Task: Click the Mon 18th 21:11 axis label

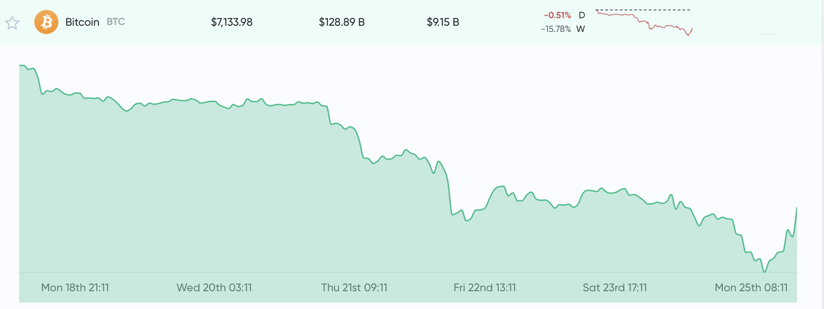Action: (75, 287)
